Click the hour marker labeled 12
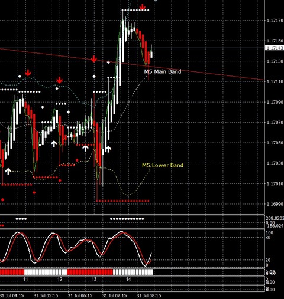 tap(60, 279)
